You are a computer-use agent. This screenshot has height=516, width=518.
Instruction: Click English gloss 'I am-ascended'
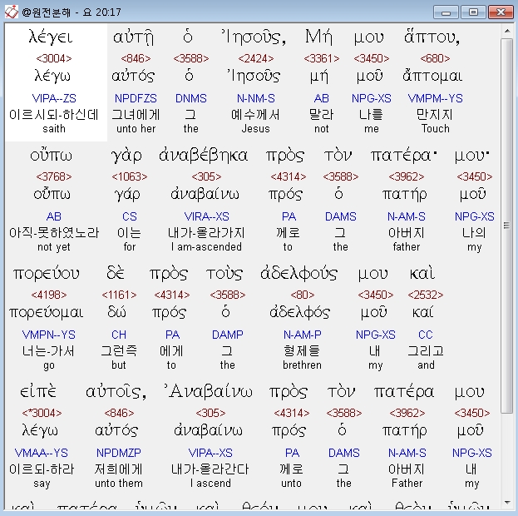206,246
